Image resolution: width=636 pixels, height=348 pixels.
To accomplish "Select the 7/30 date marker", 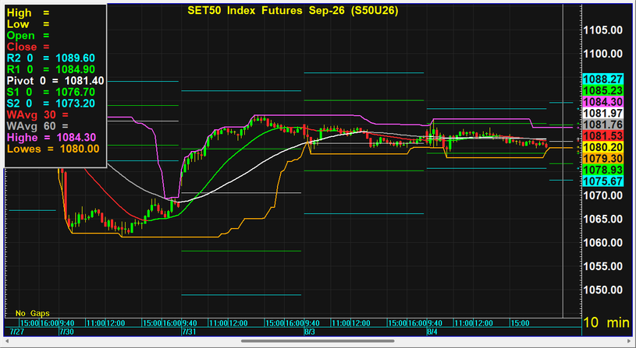I will (x=66, y=332).
